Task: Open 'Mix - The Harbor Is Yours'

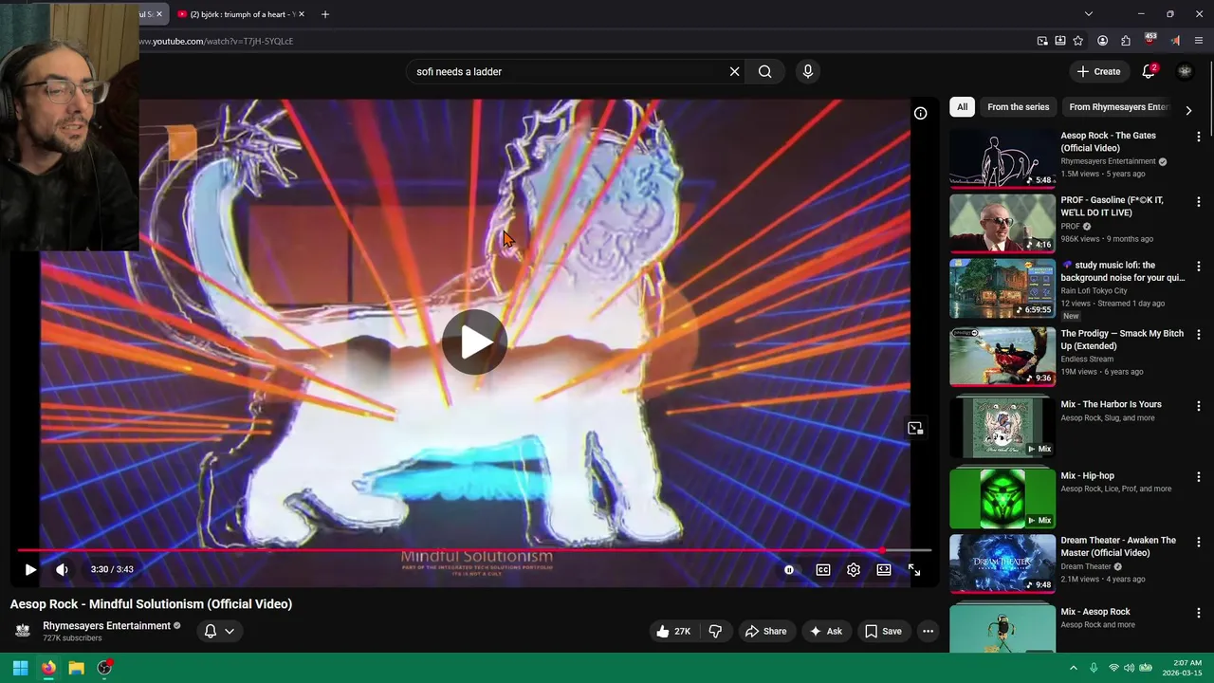Action: 1111,404
